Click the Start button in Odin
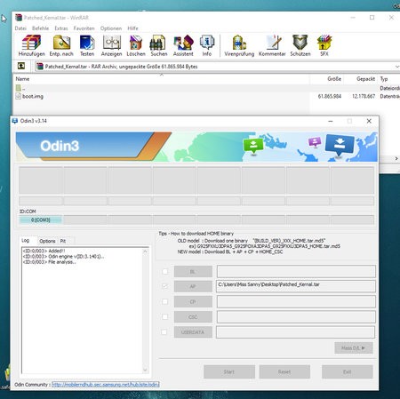This screenshot has width=400, height=399. [x=229, y=371]
